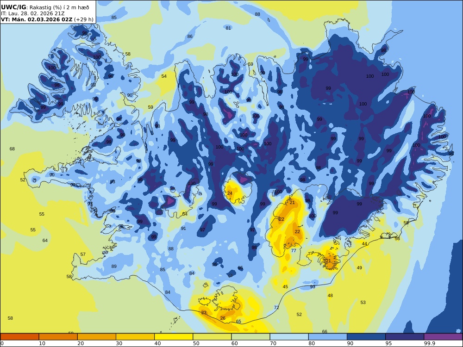Click the 0–10 dark orange legend swatch

(x=20, y=337)
